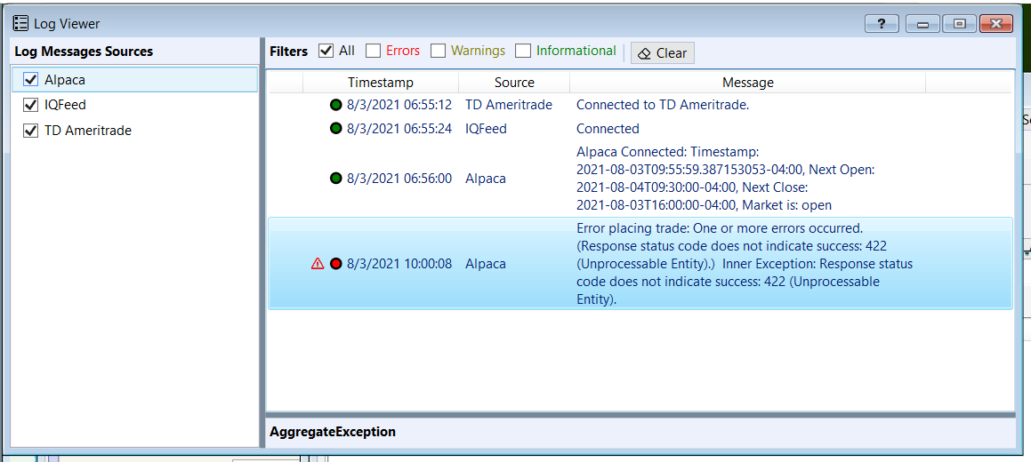The height and width of the screenshot is (462, 1031).
Task: Enable the Warnings filter checkbox
Action: coord(438,52)
